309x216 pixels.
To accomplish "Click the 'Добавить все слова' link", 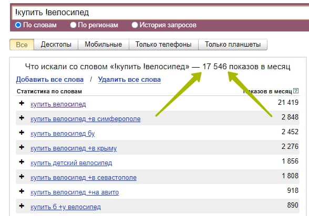I will click(50, 80).
